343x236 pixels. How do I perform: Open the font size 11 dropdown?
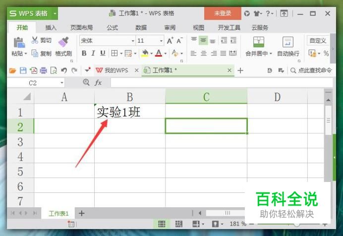[x=161, y=41]
